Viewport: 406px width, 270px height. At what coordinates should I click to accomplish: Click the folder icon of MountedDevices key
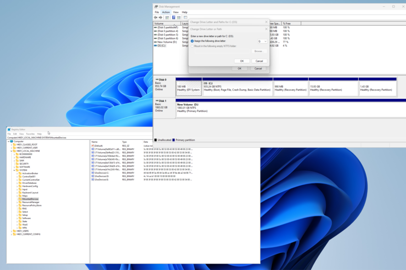click(20, 199)
